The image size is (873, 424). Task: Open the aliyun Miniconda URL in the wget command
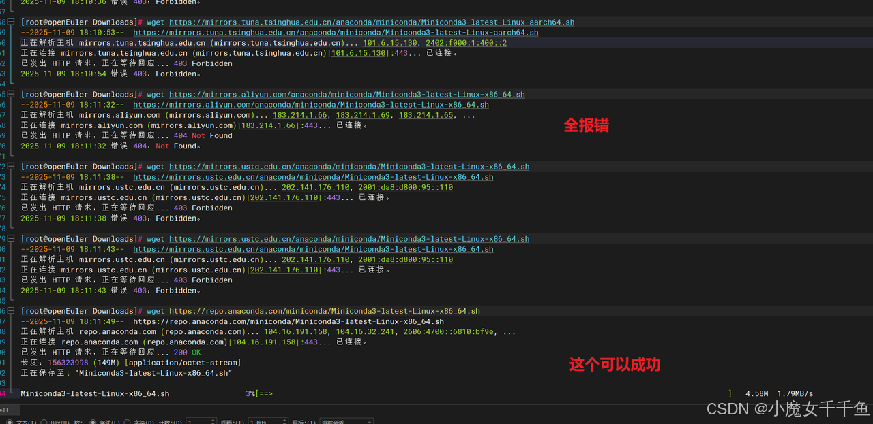[x=347, y=95]
